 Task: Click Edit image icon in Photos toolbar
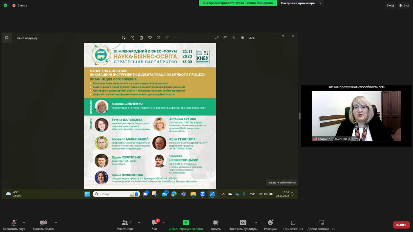pyautogui.click(x=124, y=38)
